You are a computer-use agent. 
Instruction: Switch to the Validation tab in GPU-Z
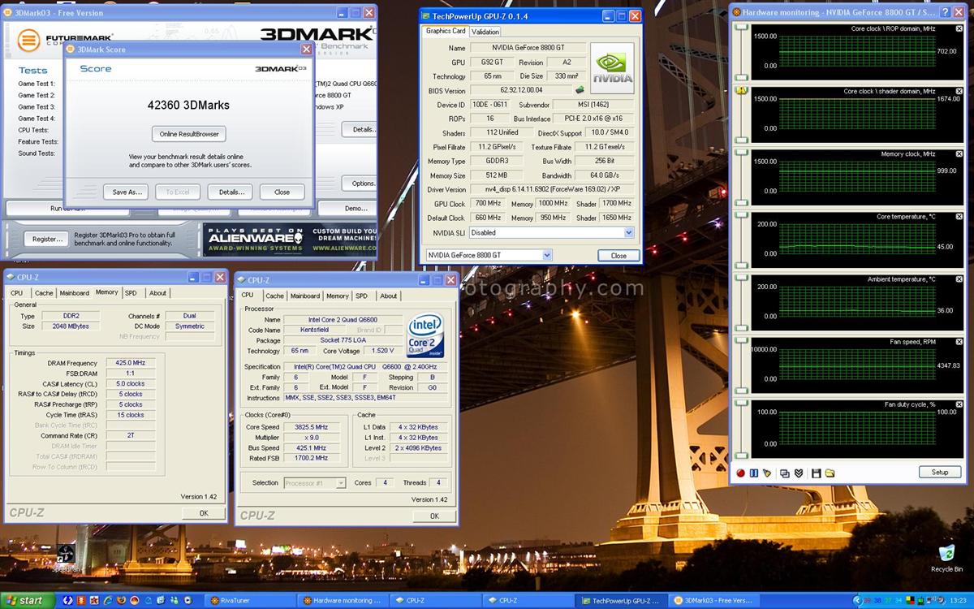[485, 32]
